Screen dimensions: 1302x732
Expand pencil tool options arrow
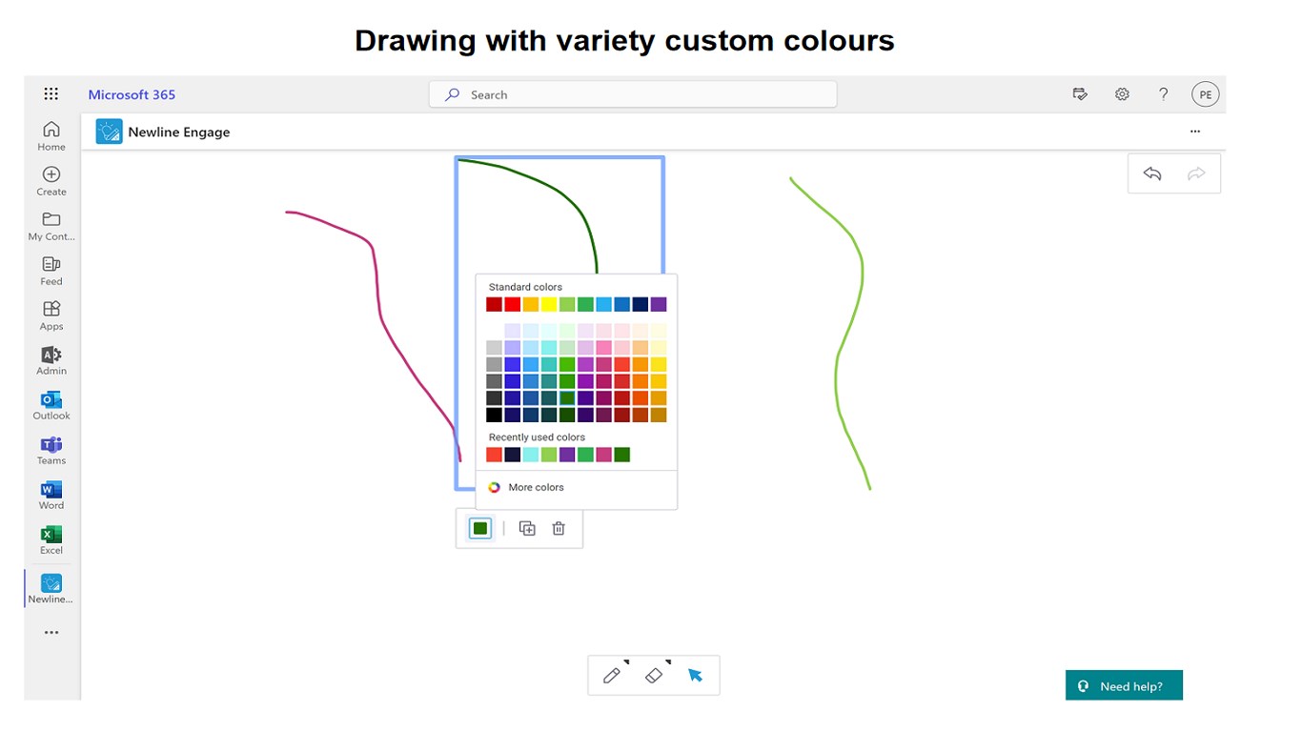626,661
